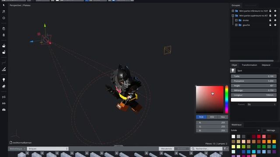
Task: Select the orange wireframe lamp in viewport
Action: [x=168, y=50]
